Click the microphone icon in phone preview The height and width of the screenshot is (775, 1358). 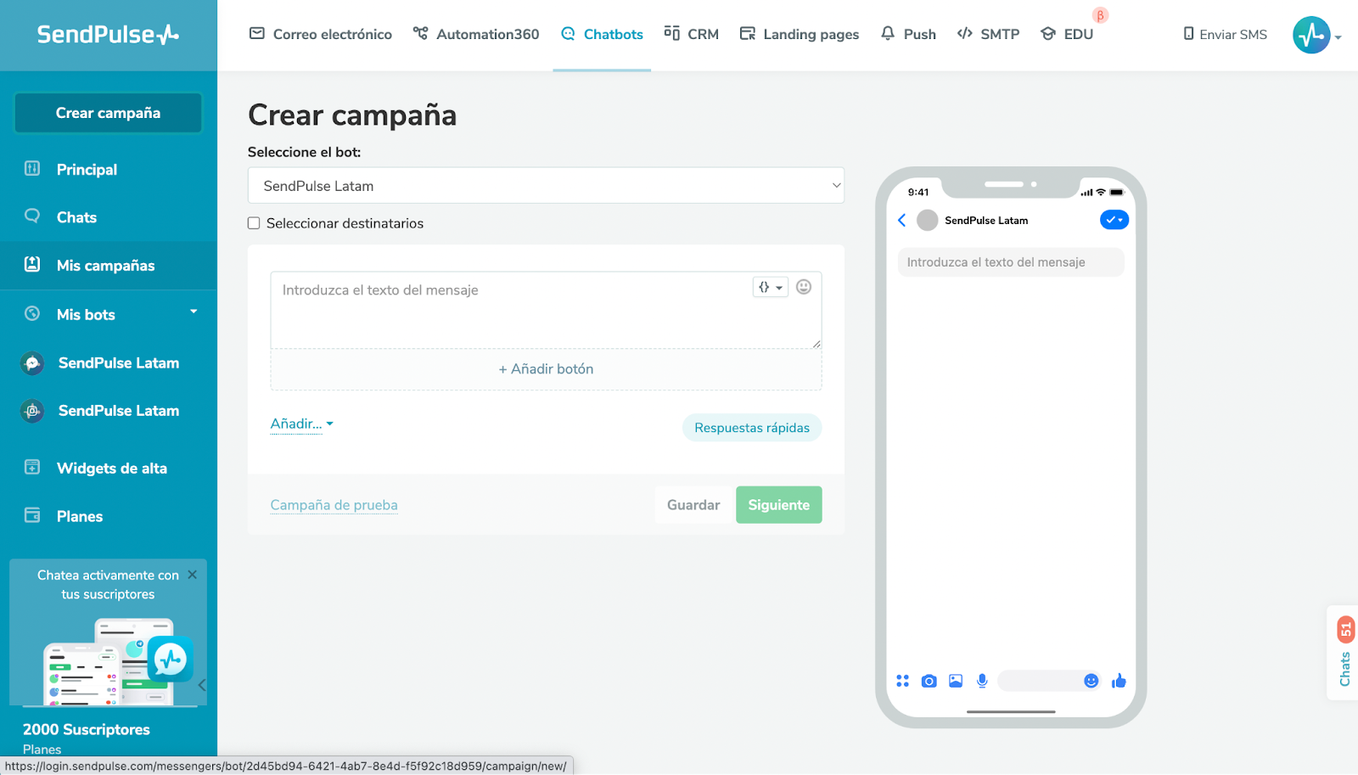pyautogui.click(x=982, y=681)
